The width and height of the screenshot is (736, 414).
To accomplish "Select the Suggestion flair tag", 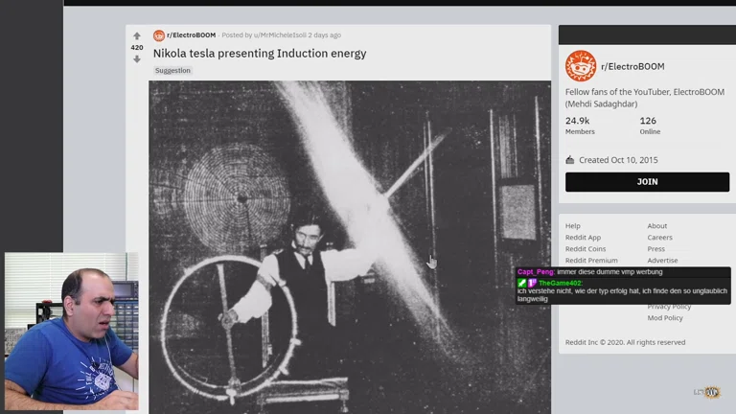I will (172, 71).
